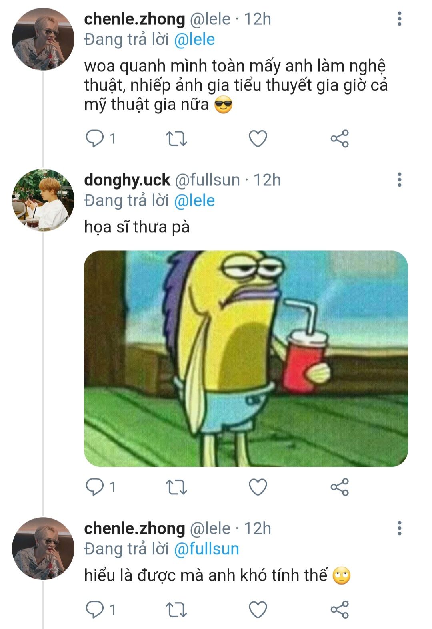432x629 pixels.
Task: Like the first chenle.zhong tweet
Action: coord(258,139)
